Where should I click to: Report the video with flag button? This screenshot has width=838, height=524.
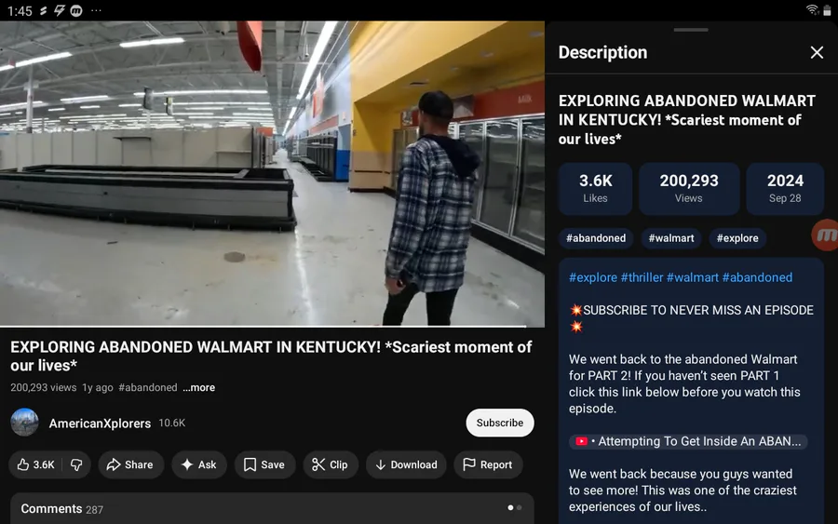(488, 464)
